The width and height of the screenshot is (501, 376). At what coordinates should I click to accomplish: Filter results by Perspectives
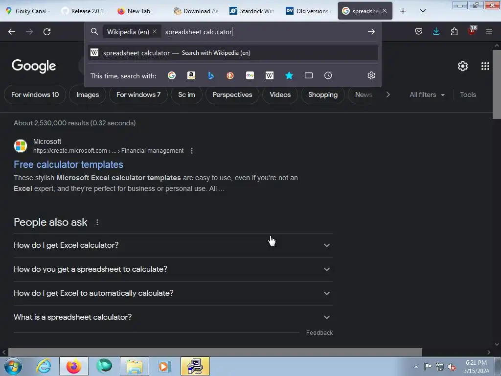point(232,94)
